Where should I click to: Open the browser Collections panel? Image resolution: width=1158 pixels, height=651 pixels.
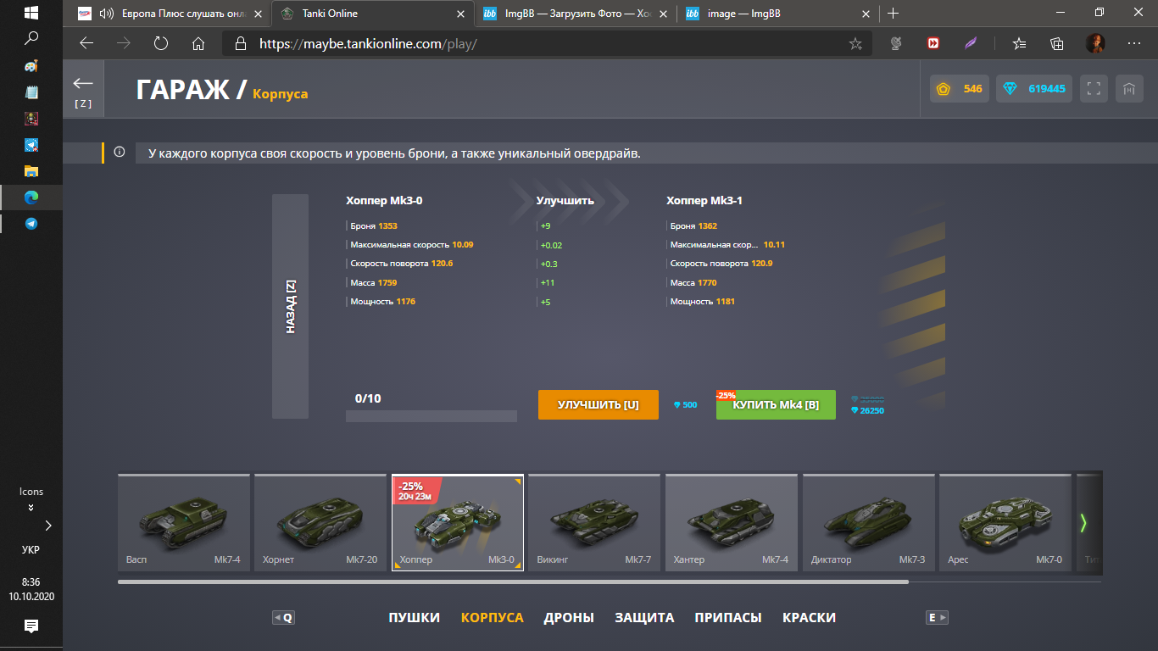[1057, 43]
